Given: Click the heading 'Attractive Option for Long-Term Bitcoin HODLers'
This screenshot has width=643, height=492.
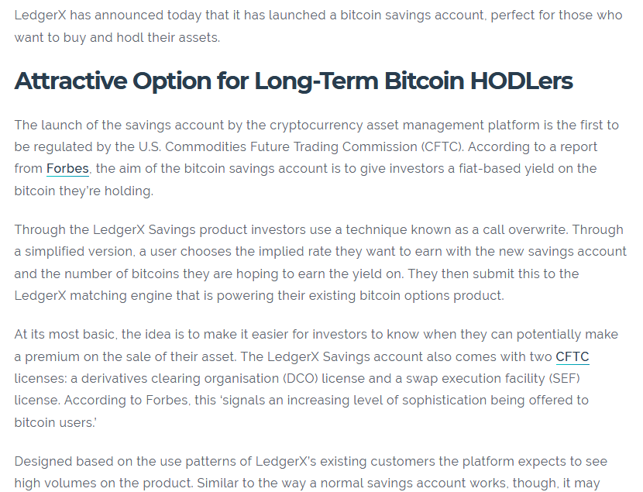Looking at the screenshot, I should (x=294, y=81).
